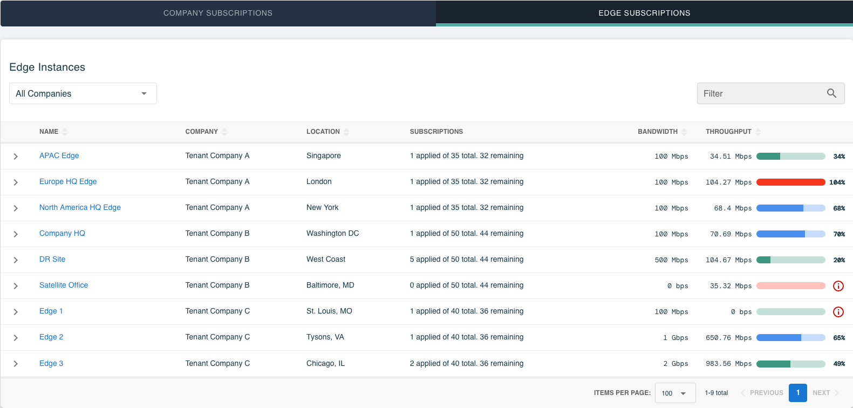Open the APAC Edge link
This screenshot has height=408, width=853.
(59, 155)
